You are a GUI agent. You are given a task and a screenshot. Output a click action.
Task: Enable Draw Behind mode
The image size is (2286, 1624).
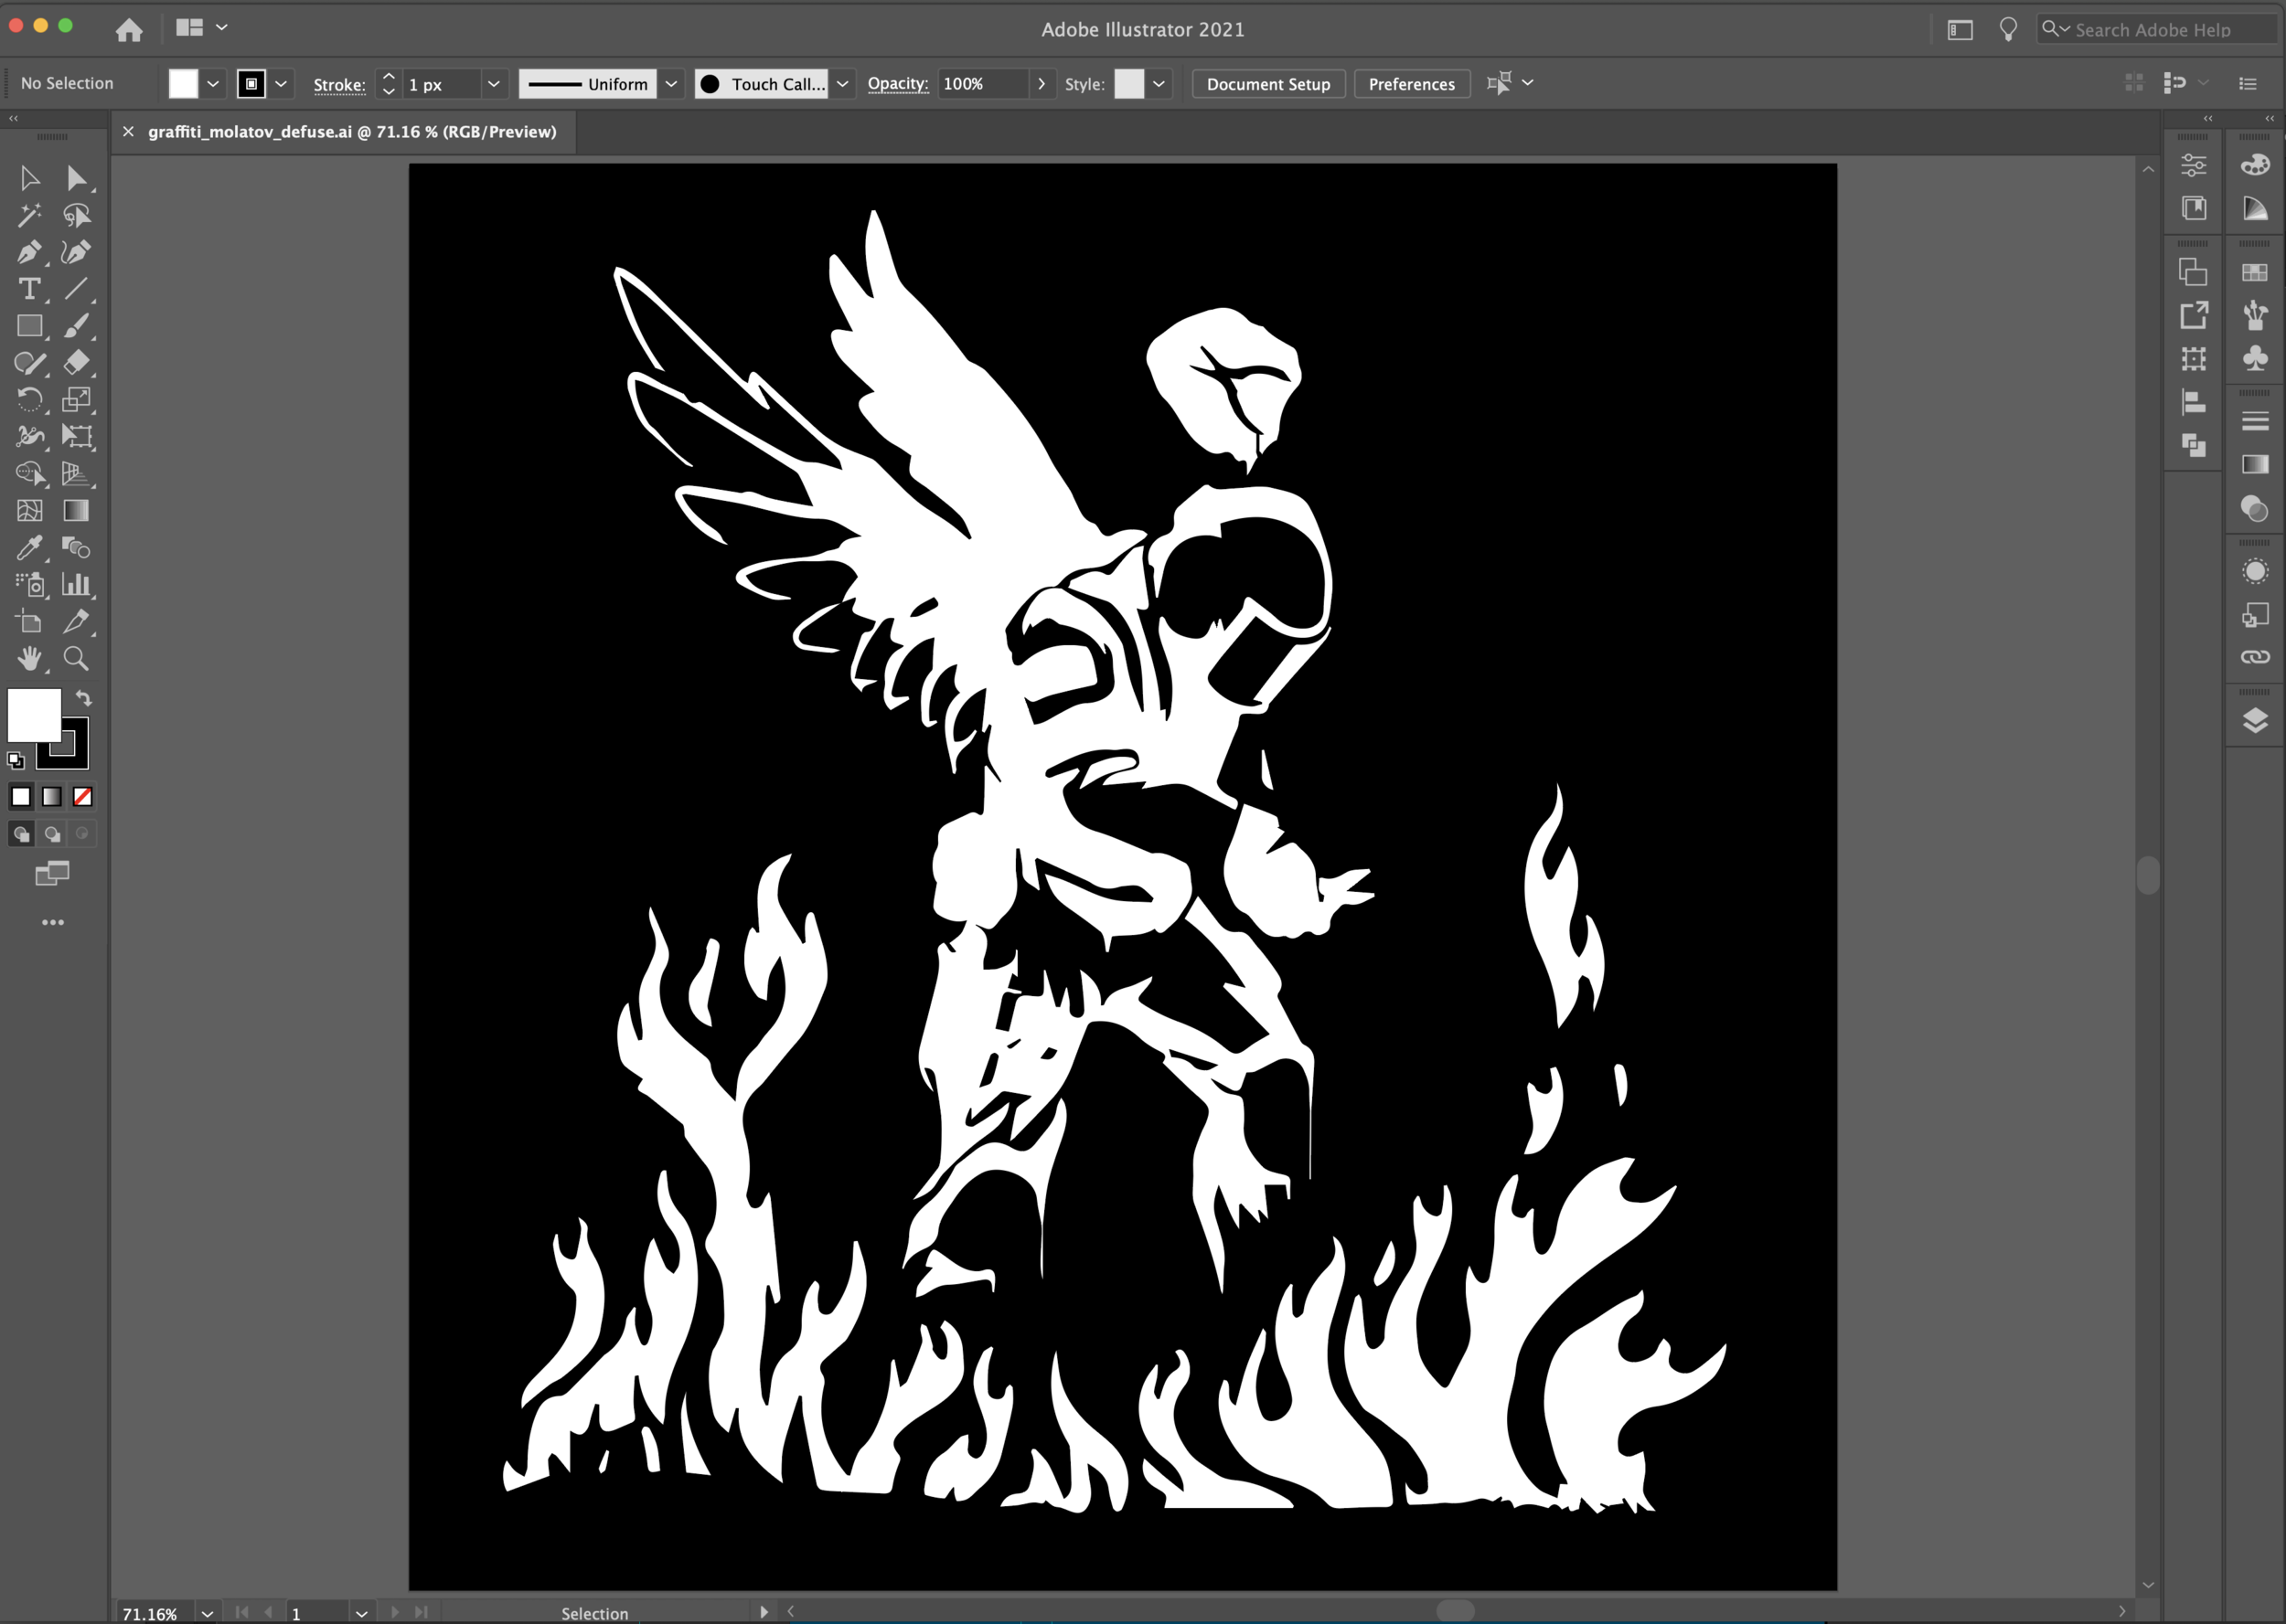[52, 834]
